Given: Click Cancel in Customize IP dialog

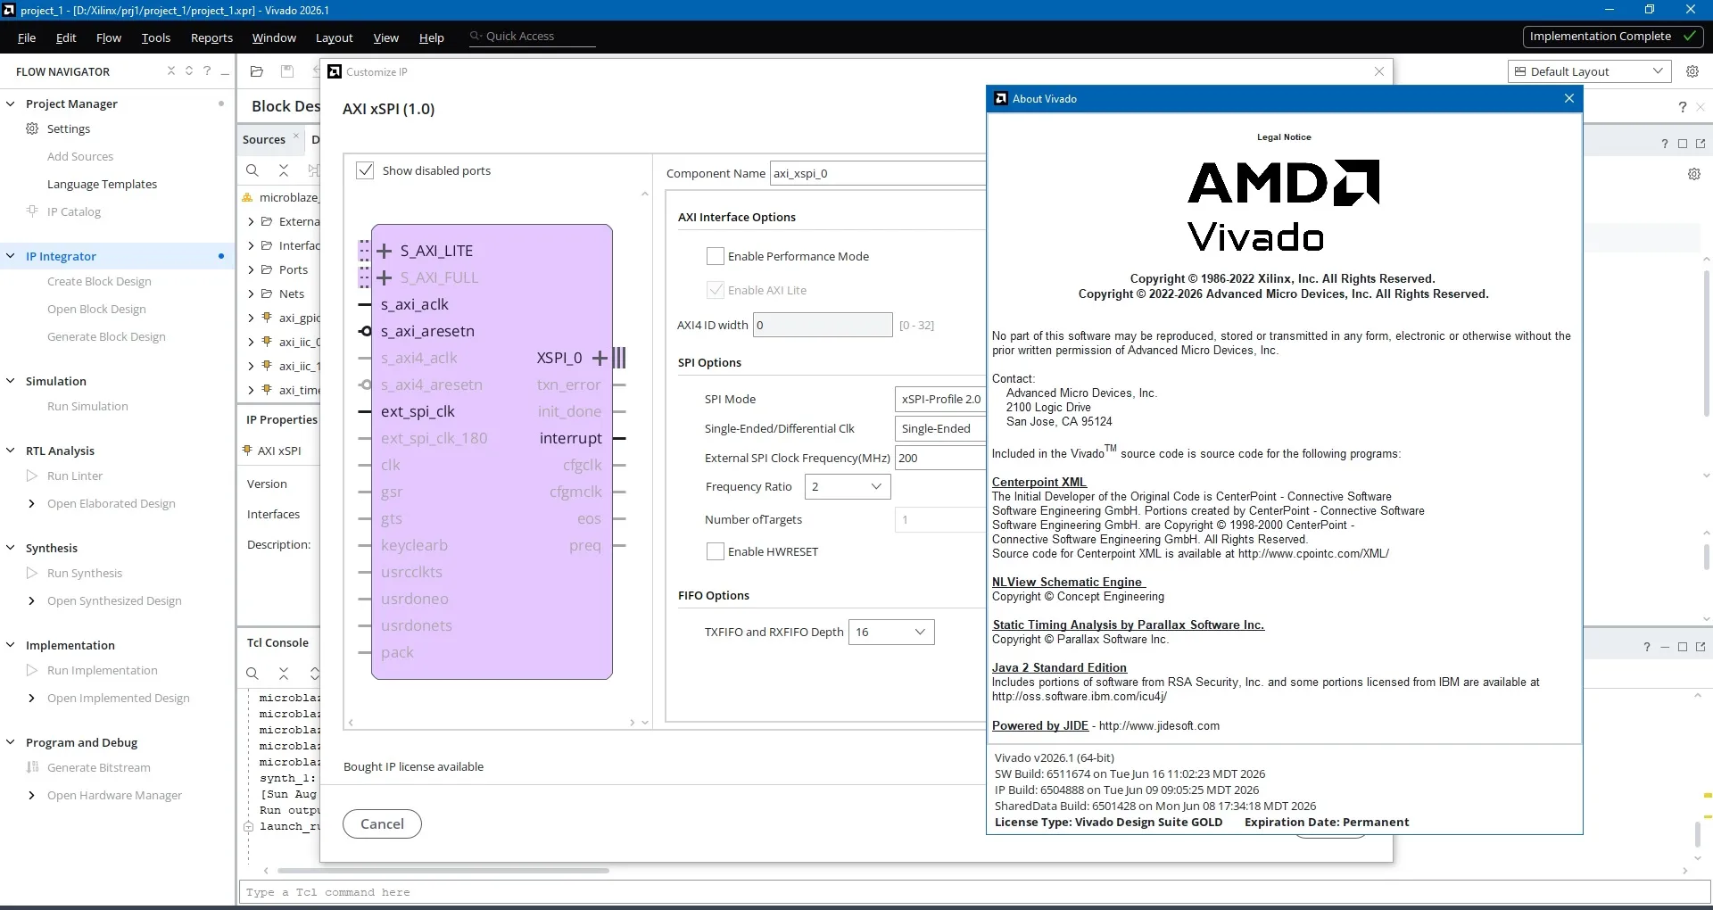Looking at the screenshot, I should click(382, 823).
